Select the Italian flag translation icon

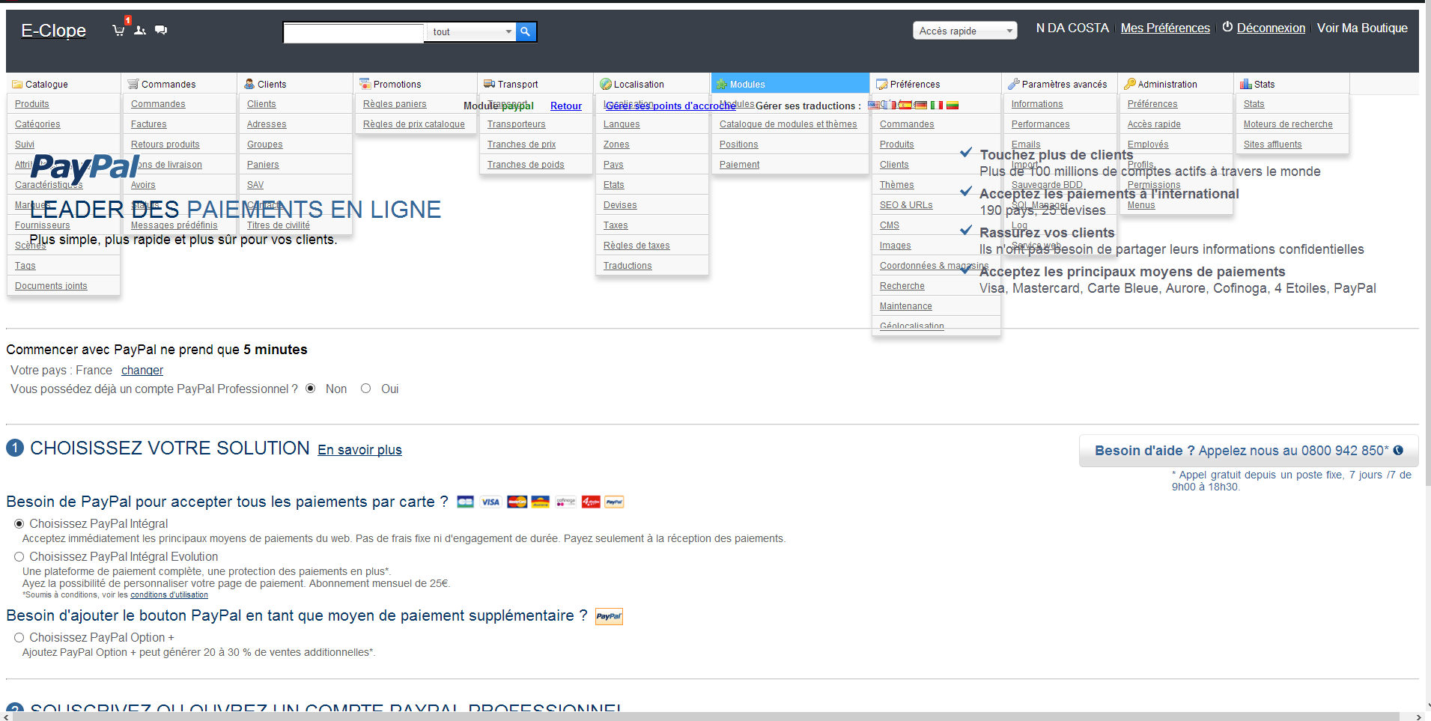(937, 106)
